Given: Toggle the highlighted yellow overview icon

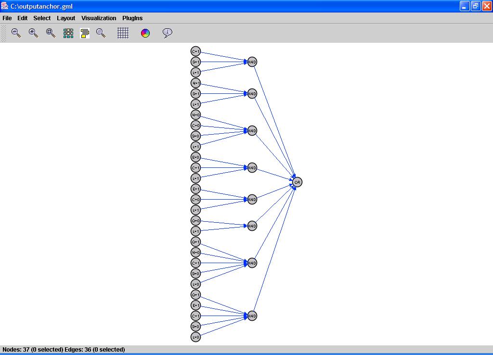Looking at the screenshot, I should point(85,33).
